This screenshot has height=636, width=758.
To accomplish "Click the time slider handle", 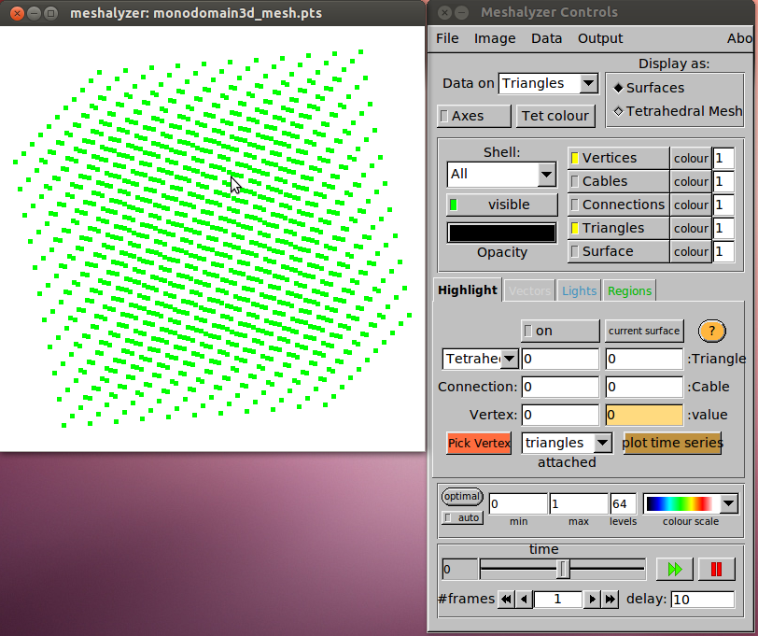I will 563,569.
